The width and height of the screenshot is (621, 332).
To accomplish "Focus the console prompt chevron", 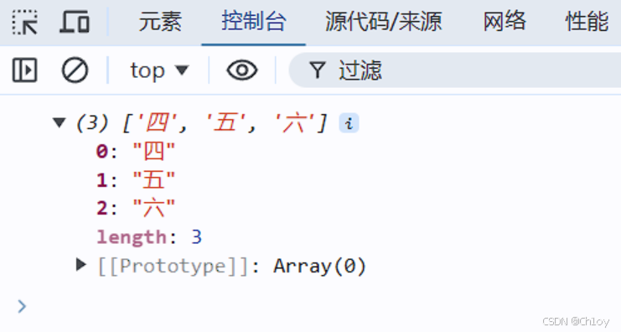I will tap(22, 306).
